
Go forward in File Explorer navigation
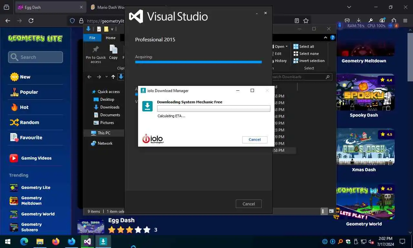(x=99, y=77)
